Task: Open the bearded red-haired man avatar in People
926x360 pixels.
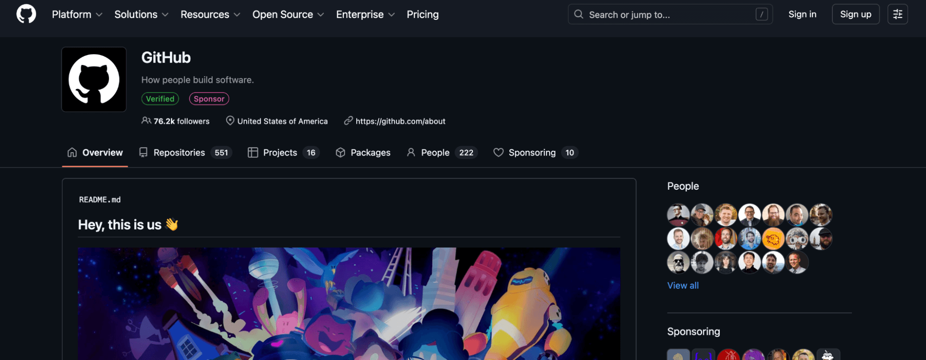Action: [x=773, y=215]
